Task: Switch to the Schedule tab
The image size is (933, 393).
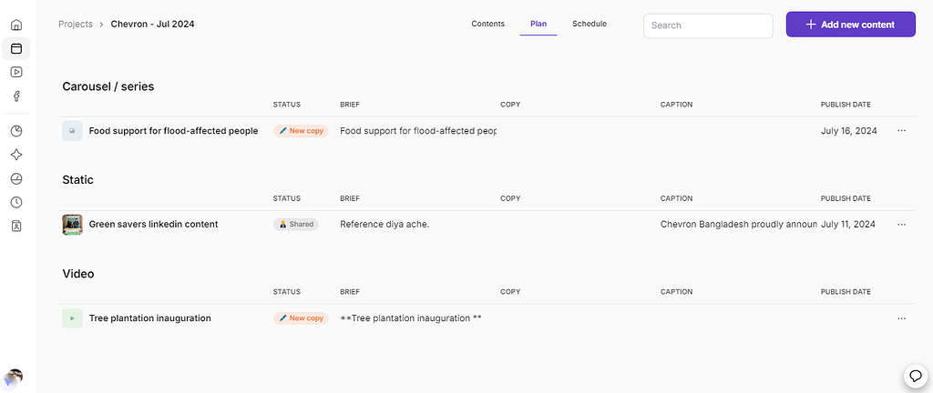Action: coord(589,25)
